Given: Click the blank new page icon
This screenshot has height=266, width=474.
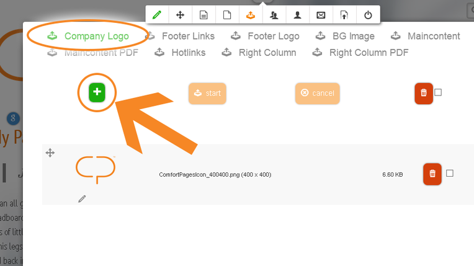Looking at the screenshot, I should pos(227,15).
